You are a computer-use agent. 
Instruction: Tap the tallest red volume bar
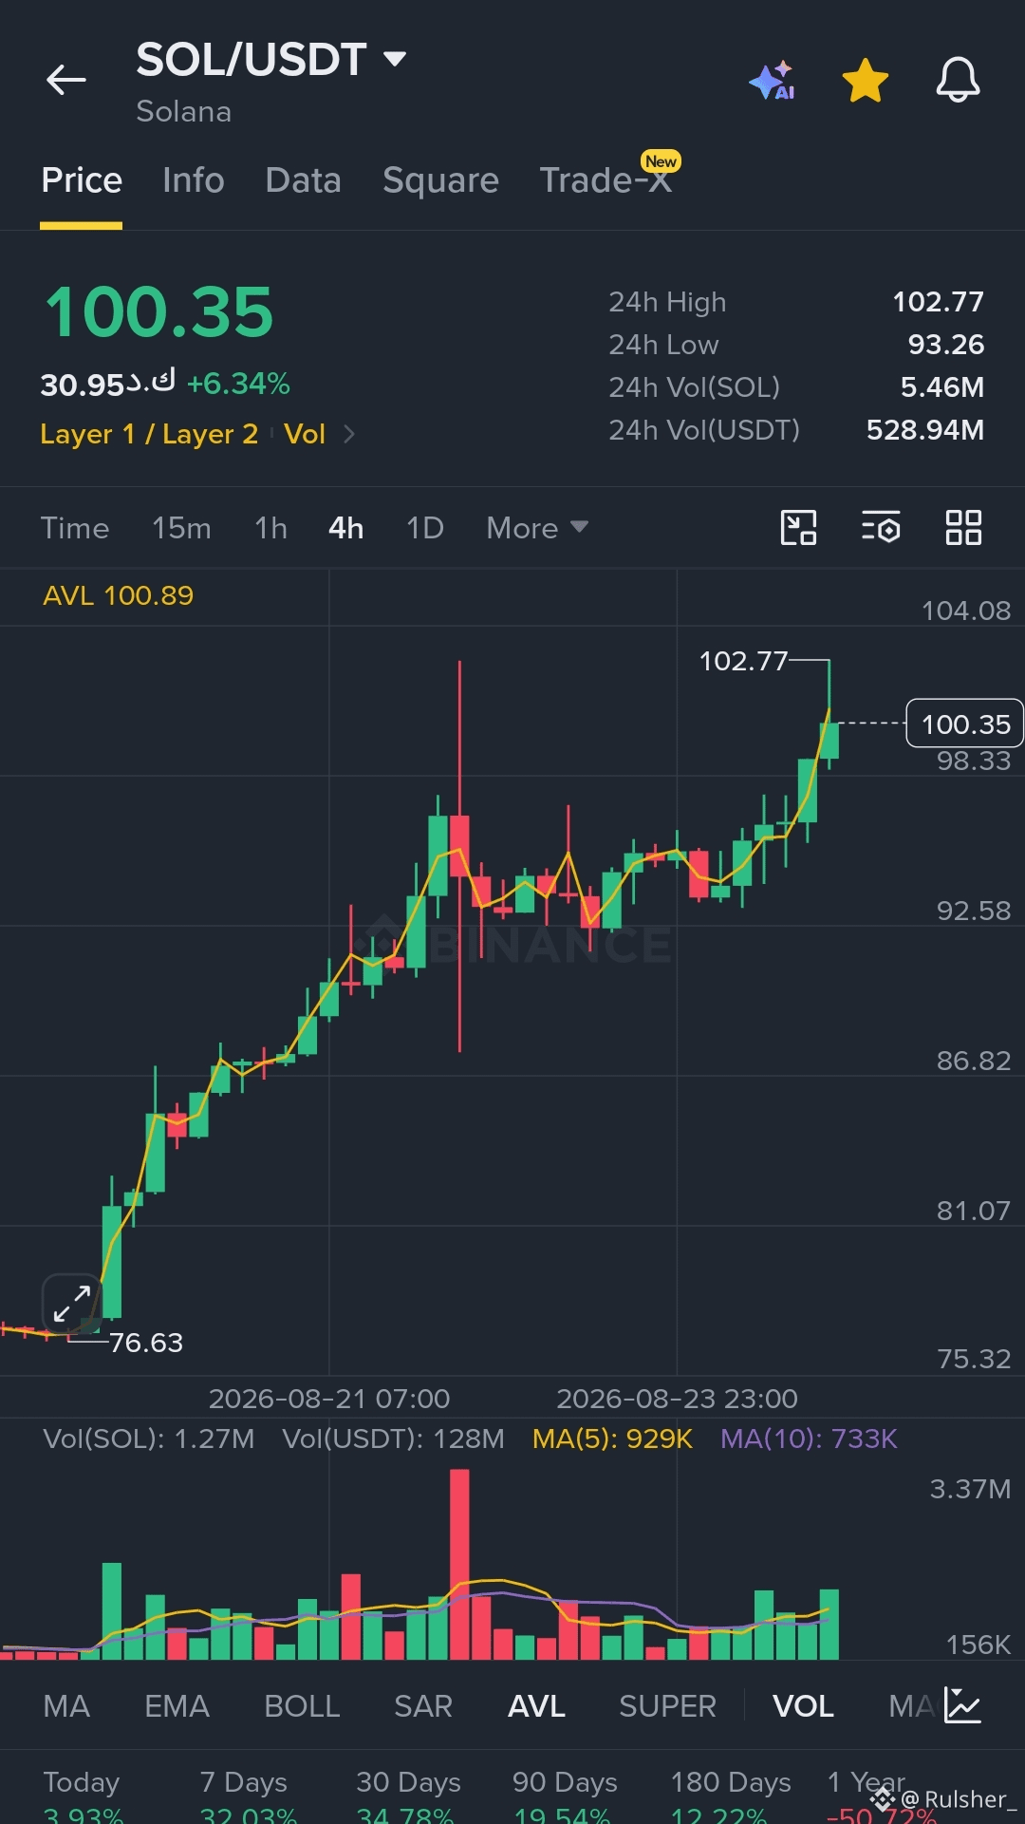(459, 1564)
